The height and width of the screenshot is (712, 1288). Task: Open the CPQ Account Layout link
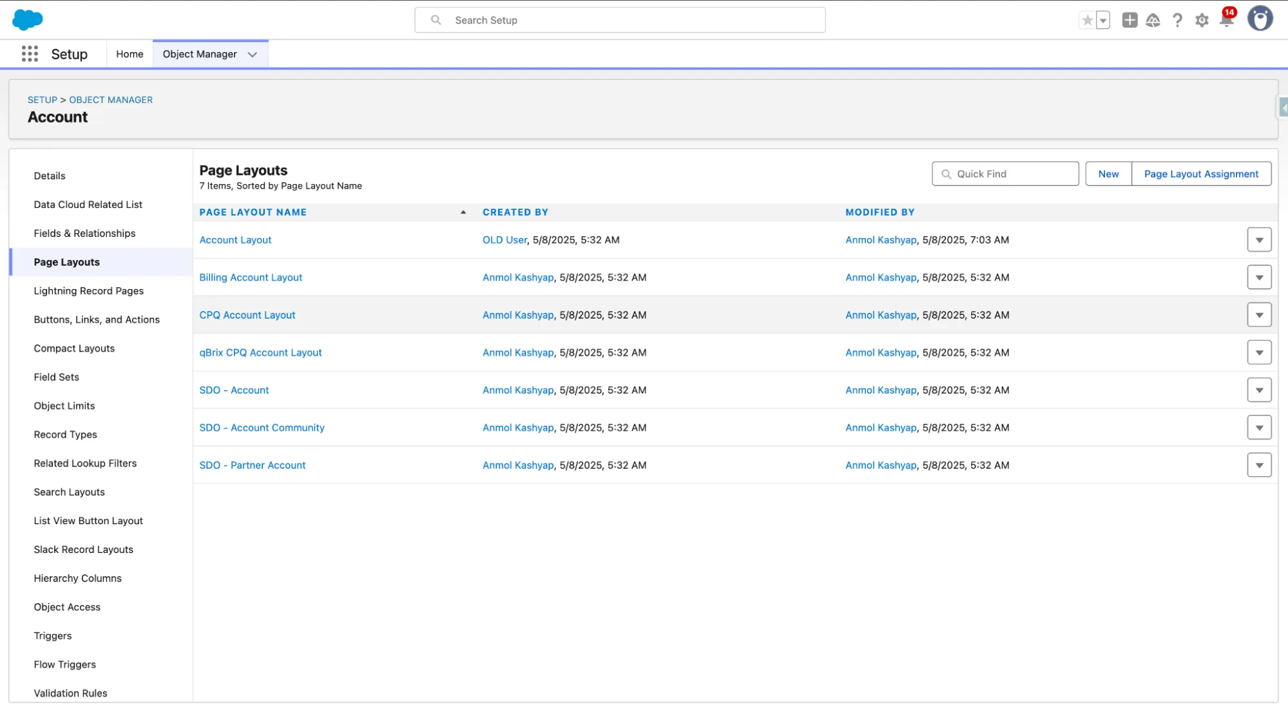[247, 315]
